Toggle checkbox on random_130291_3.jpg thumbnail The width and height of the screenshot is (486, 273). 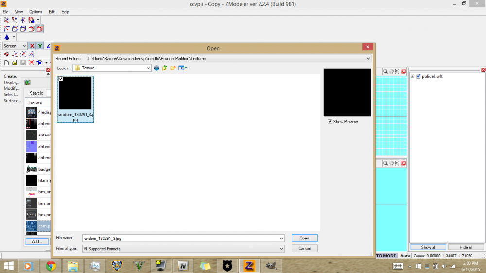point(61,79)
